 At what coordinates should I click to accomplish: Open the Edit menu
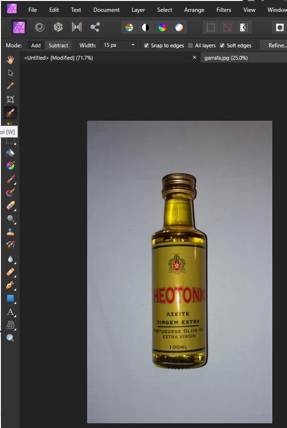pyautogui.click(x=54, y=10)
